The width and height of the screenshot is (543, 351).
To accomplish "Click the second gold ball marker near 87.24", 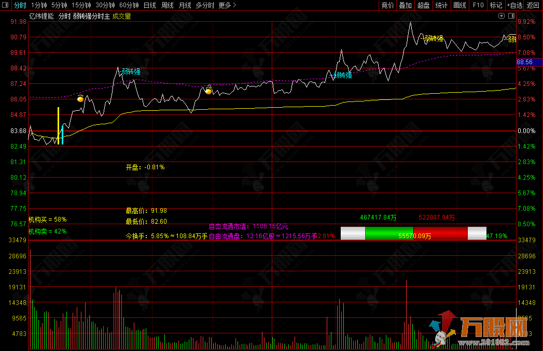I will [208, 91].
